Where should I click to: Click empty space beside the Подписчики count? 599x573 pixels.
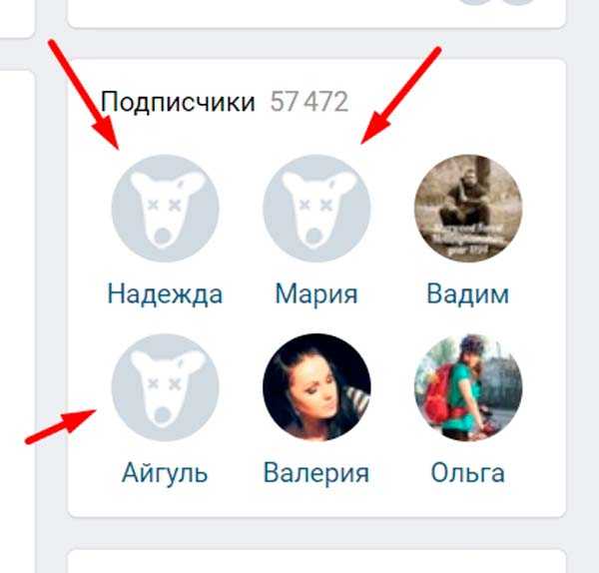(454, 102)
